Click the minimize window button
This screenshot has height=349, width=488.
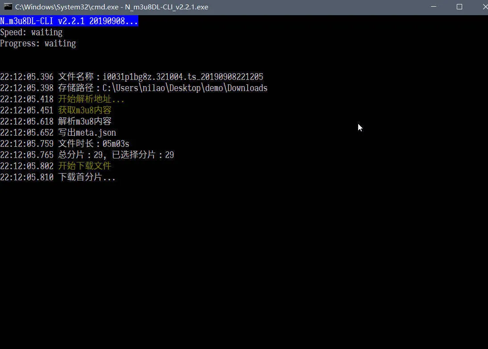coord(433,7)
